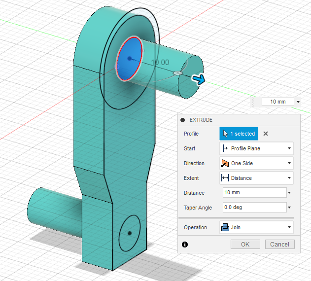Collapse the EXTRUDE panel with minus icon
Viewport: 311px width, 281px height.
tap(183, 120)
